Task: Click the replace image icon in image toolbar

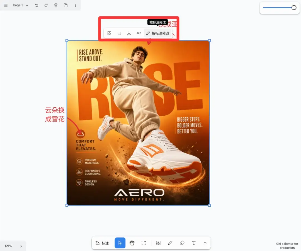Action: point(110,33)
